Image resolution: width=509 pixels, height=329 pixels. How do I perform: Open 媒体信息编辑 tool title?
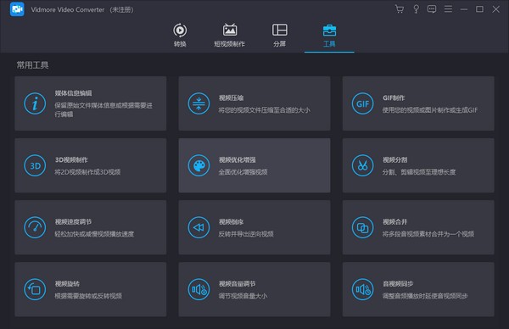73,93
